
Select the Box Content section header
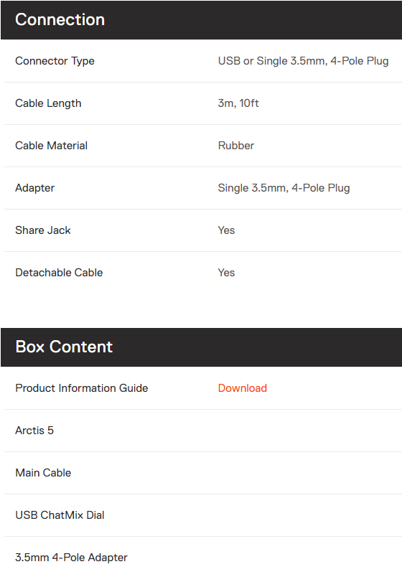201,347
